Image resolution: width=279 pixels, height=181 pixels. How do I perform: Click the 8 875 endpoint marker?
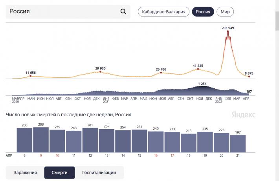[x=249, y=77]
